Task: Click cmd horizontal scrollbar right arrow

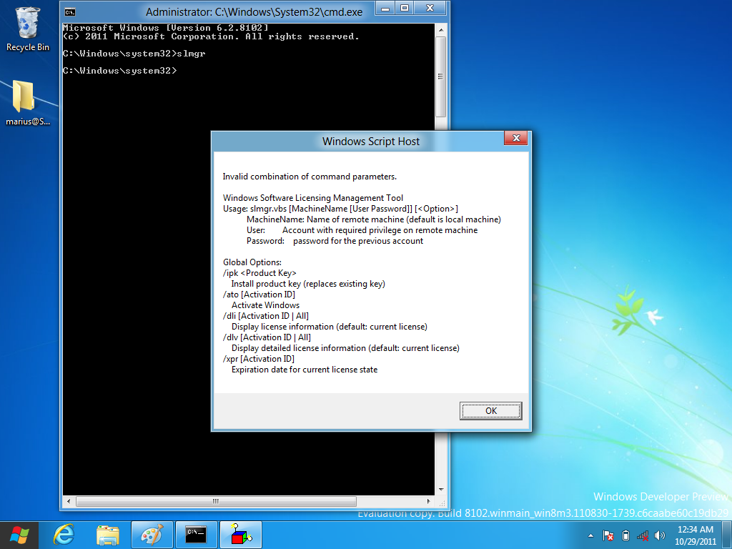Action: 429,501
